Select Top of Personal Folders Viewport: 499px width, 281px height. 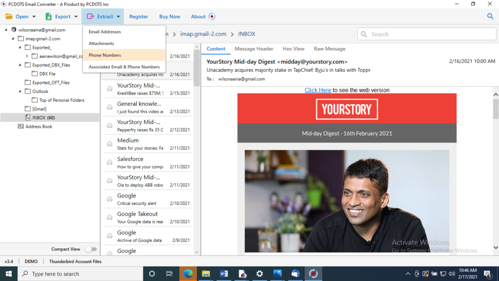[62, 100]
